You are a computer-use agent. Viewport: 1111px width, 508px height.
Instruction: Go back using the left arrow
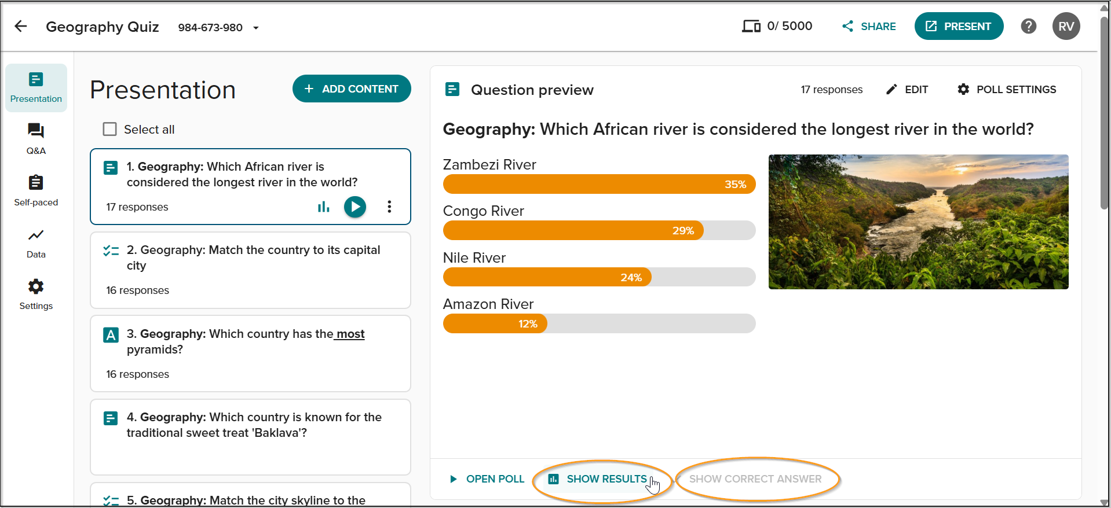click(21, 27)
